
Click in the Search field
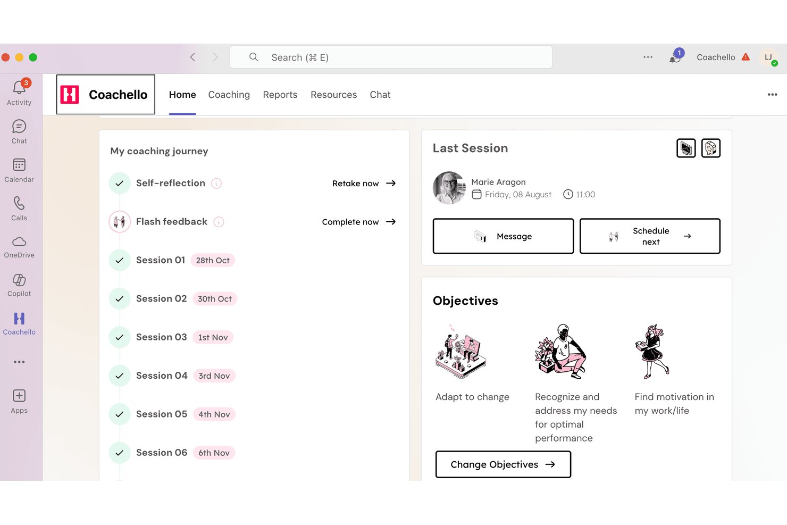391,57
